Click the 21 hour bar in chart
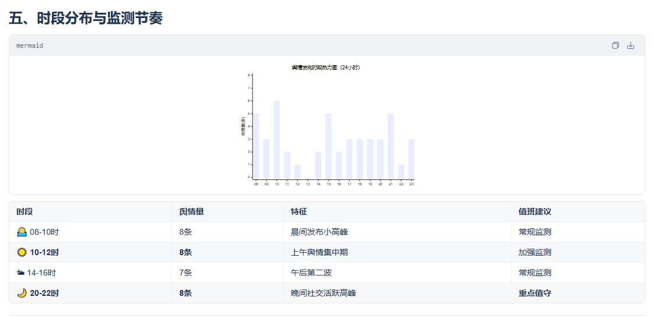Viewport: 654px width, 318px height. pyautogui.click(x=391, y=146)
